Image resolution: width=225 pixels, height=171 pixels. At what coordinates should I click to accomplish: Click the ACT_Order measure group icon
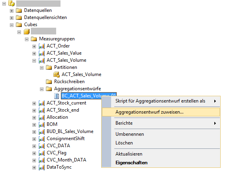point(42,46)
